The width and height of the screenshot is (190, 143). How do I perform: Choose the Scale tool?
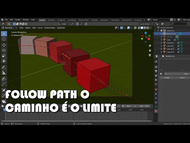click(x=4, y=56)
